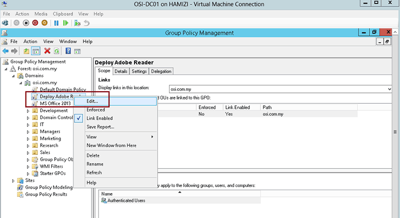Viewport: 400px width, 218px height.
Task: Switch to the Settings tab
Action: click(x=139, y=71)
